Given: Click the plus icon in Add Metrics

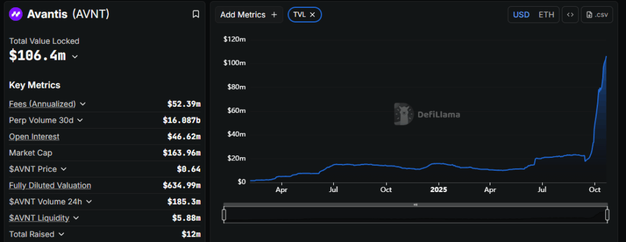Looking at the screenshot, I should [274, 15].
